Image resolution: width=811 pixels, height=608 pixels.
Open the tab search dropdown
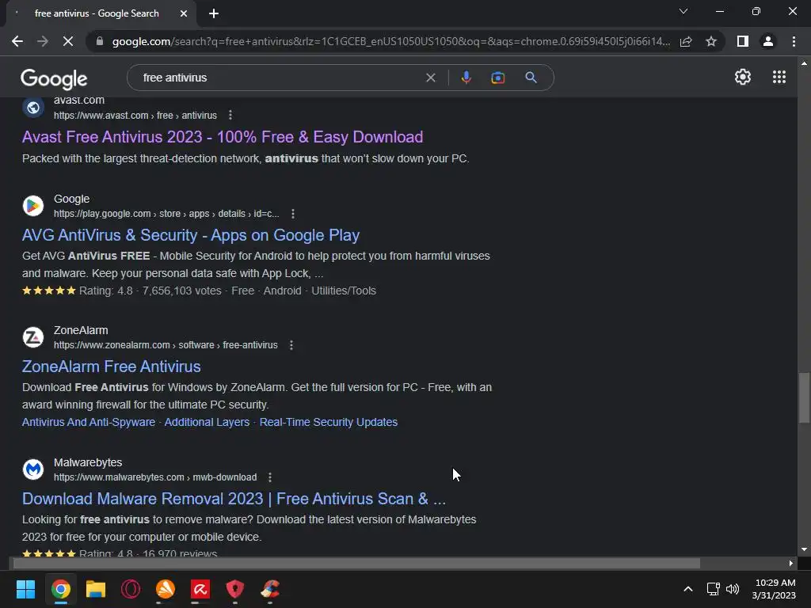click(683, 11)
